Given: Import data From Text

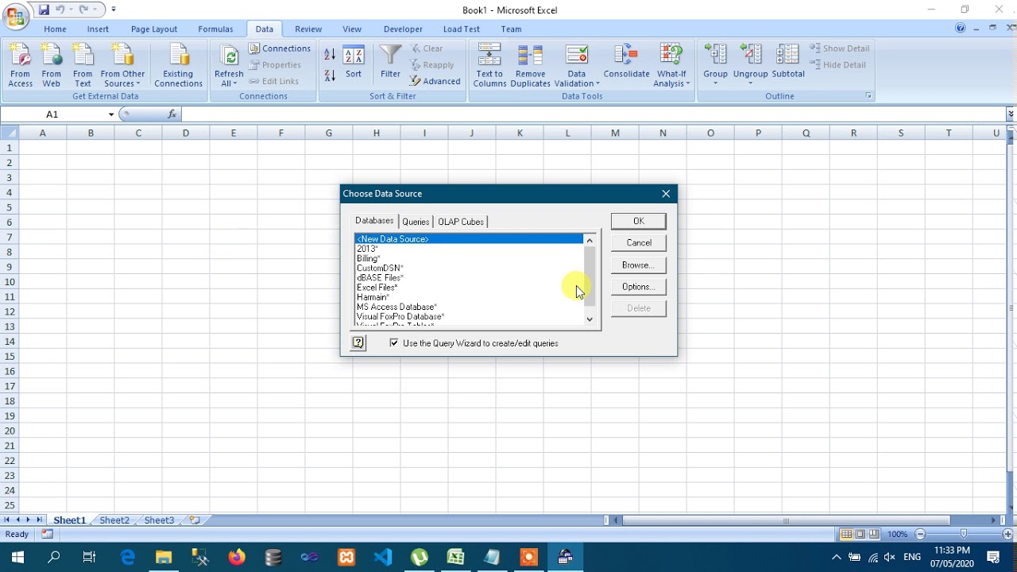Looking at the screenshot, I should pos(83,65).
